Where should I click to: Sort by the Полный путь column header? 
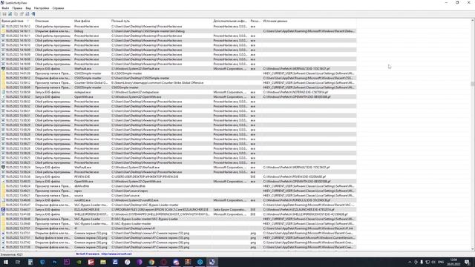[x=161, y=22]
